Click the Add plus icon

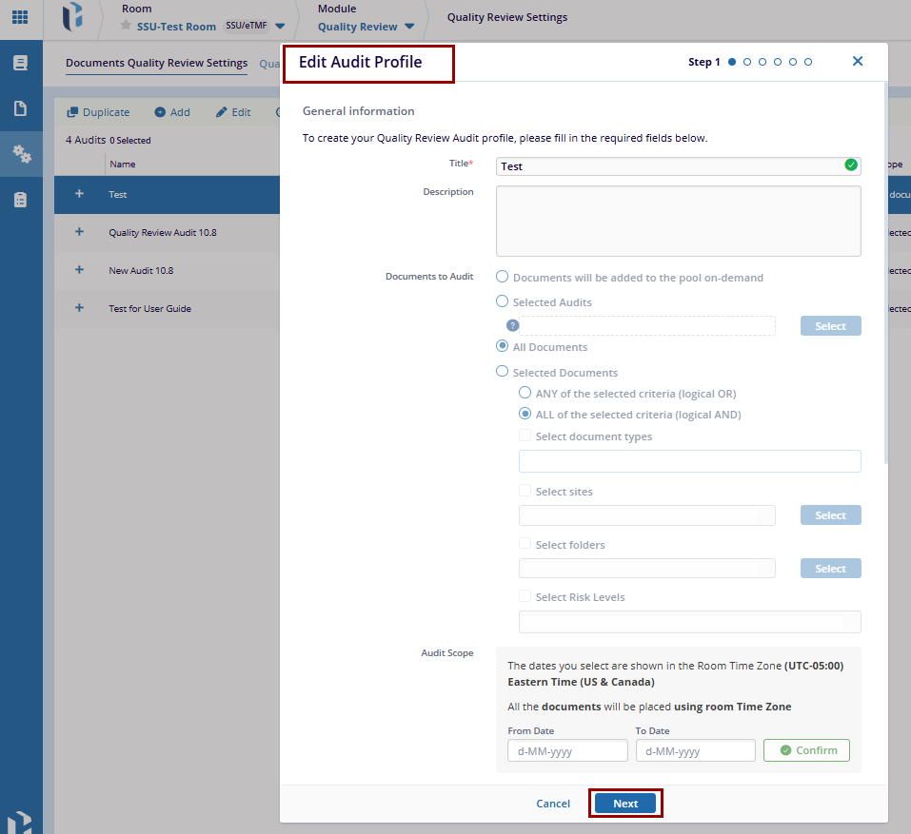[160, 112]
